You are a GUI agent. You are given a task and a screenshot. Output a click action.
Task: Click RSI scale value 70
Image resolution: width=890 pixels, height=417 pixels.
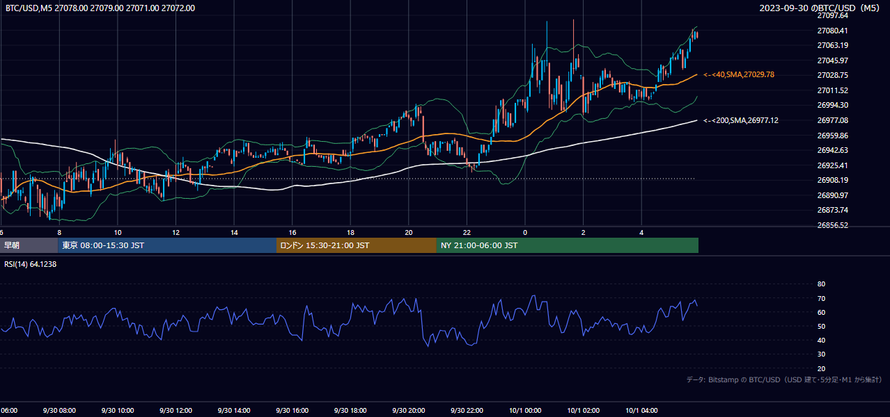pyautogui.click(x=821, y=298)
